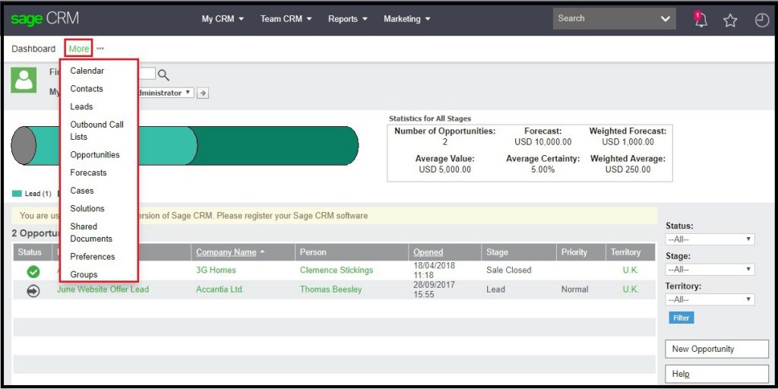This screenshot has height=389, width=778.
Task: Click the notifications bell icon
Action: coord(701,21)
